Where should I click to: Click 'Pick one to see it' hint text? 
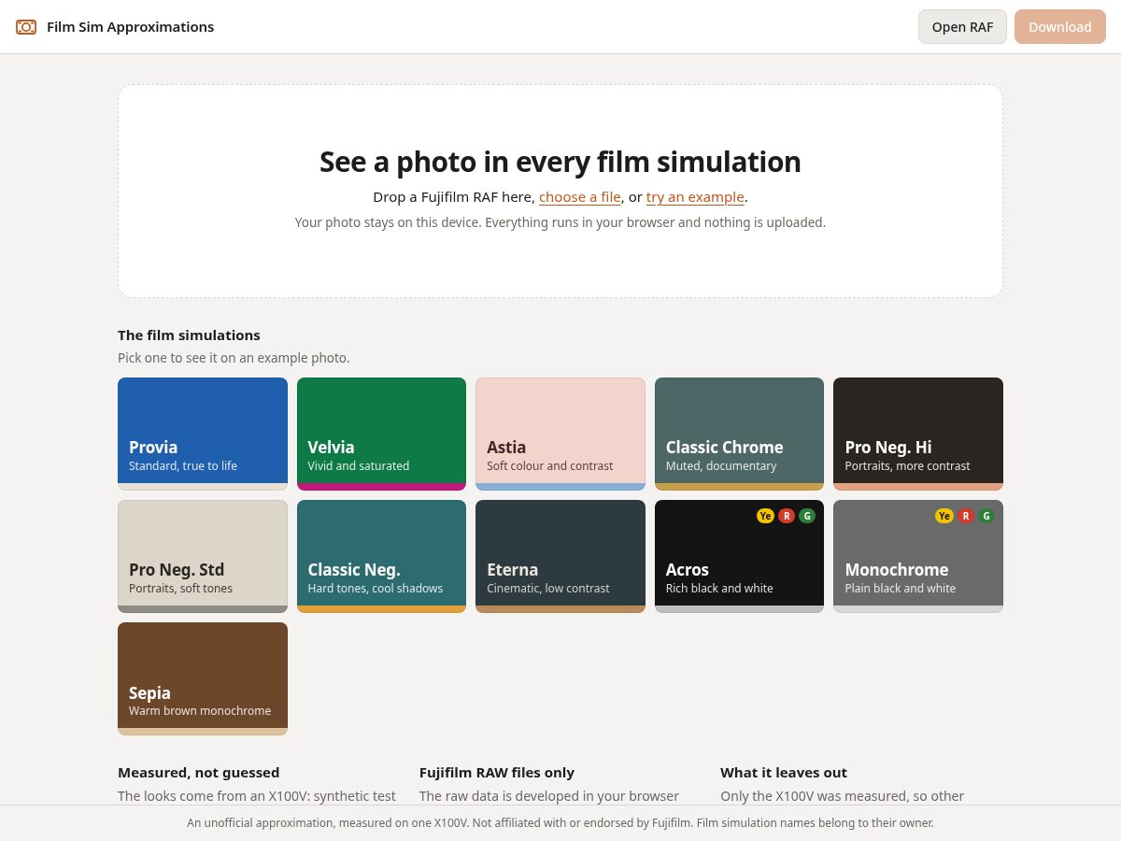click(234, 358)
